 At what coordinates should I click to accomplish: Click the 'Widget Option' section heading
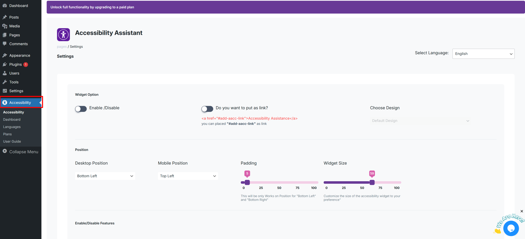(x=87, y=95)
